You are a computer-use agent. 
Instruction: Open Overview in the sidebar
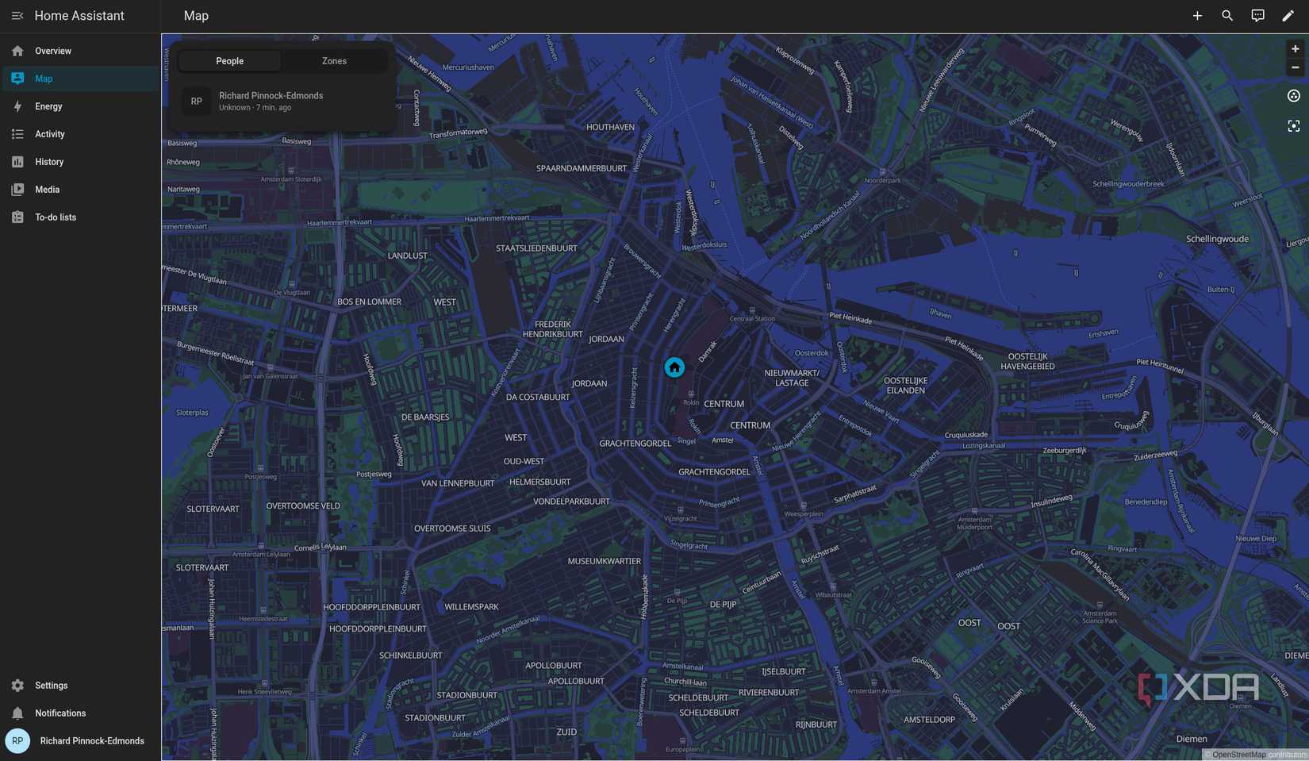[80, 51]
